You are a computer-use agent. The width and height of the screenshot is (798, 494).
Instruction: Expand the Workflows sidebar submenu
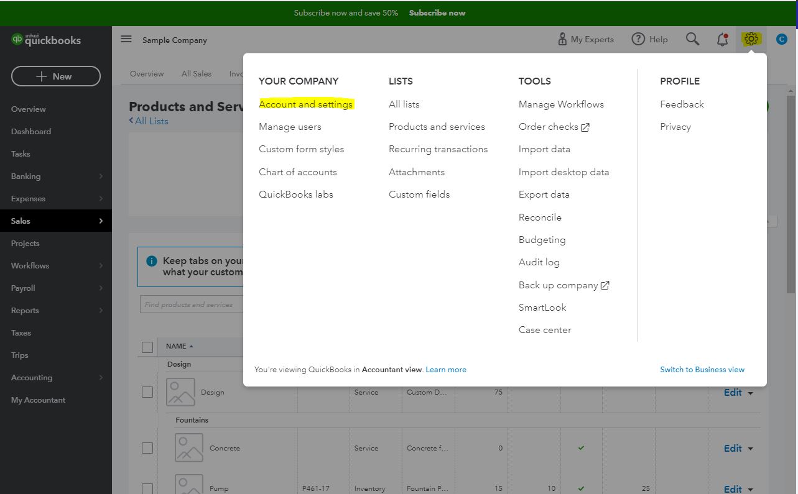tap(101, 266)
